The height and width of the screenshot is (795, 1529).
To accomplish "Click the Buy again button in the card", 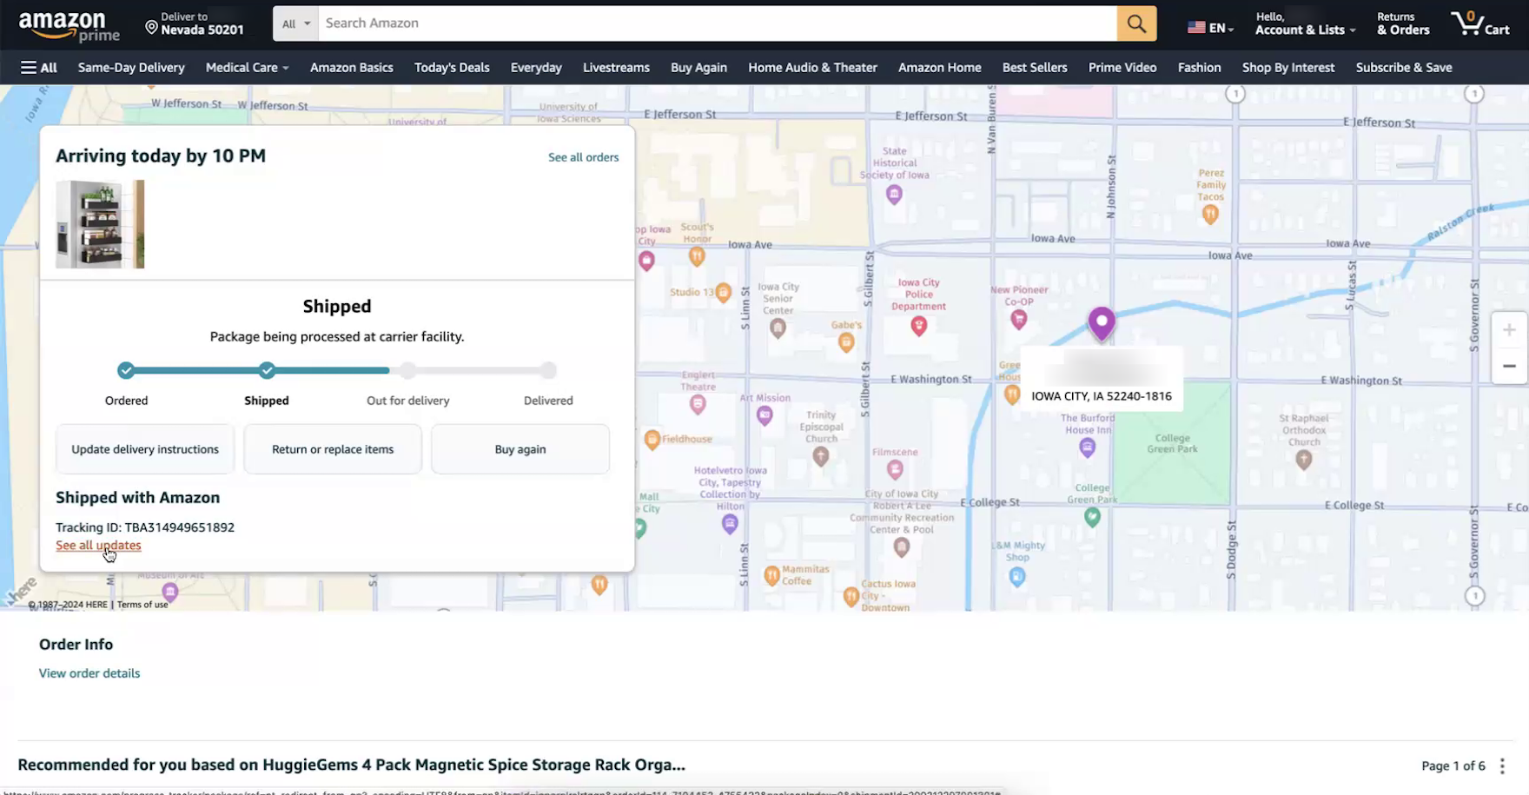I will click(520, 449).
